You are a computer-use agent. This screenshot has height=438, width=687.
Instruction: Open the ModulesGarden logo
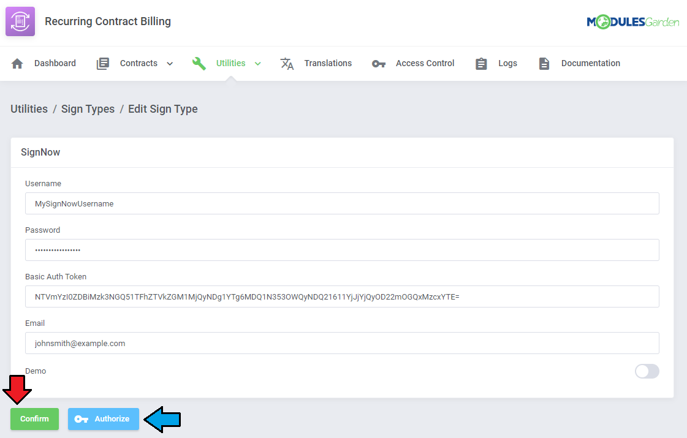(632, 21)
